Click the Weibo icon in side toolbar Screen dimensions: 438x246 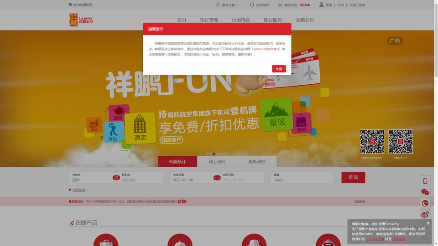[x=425, y=214]
